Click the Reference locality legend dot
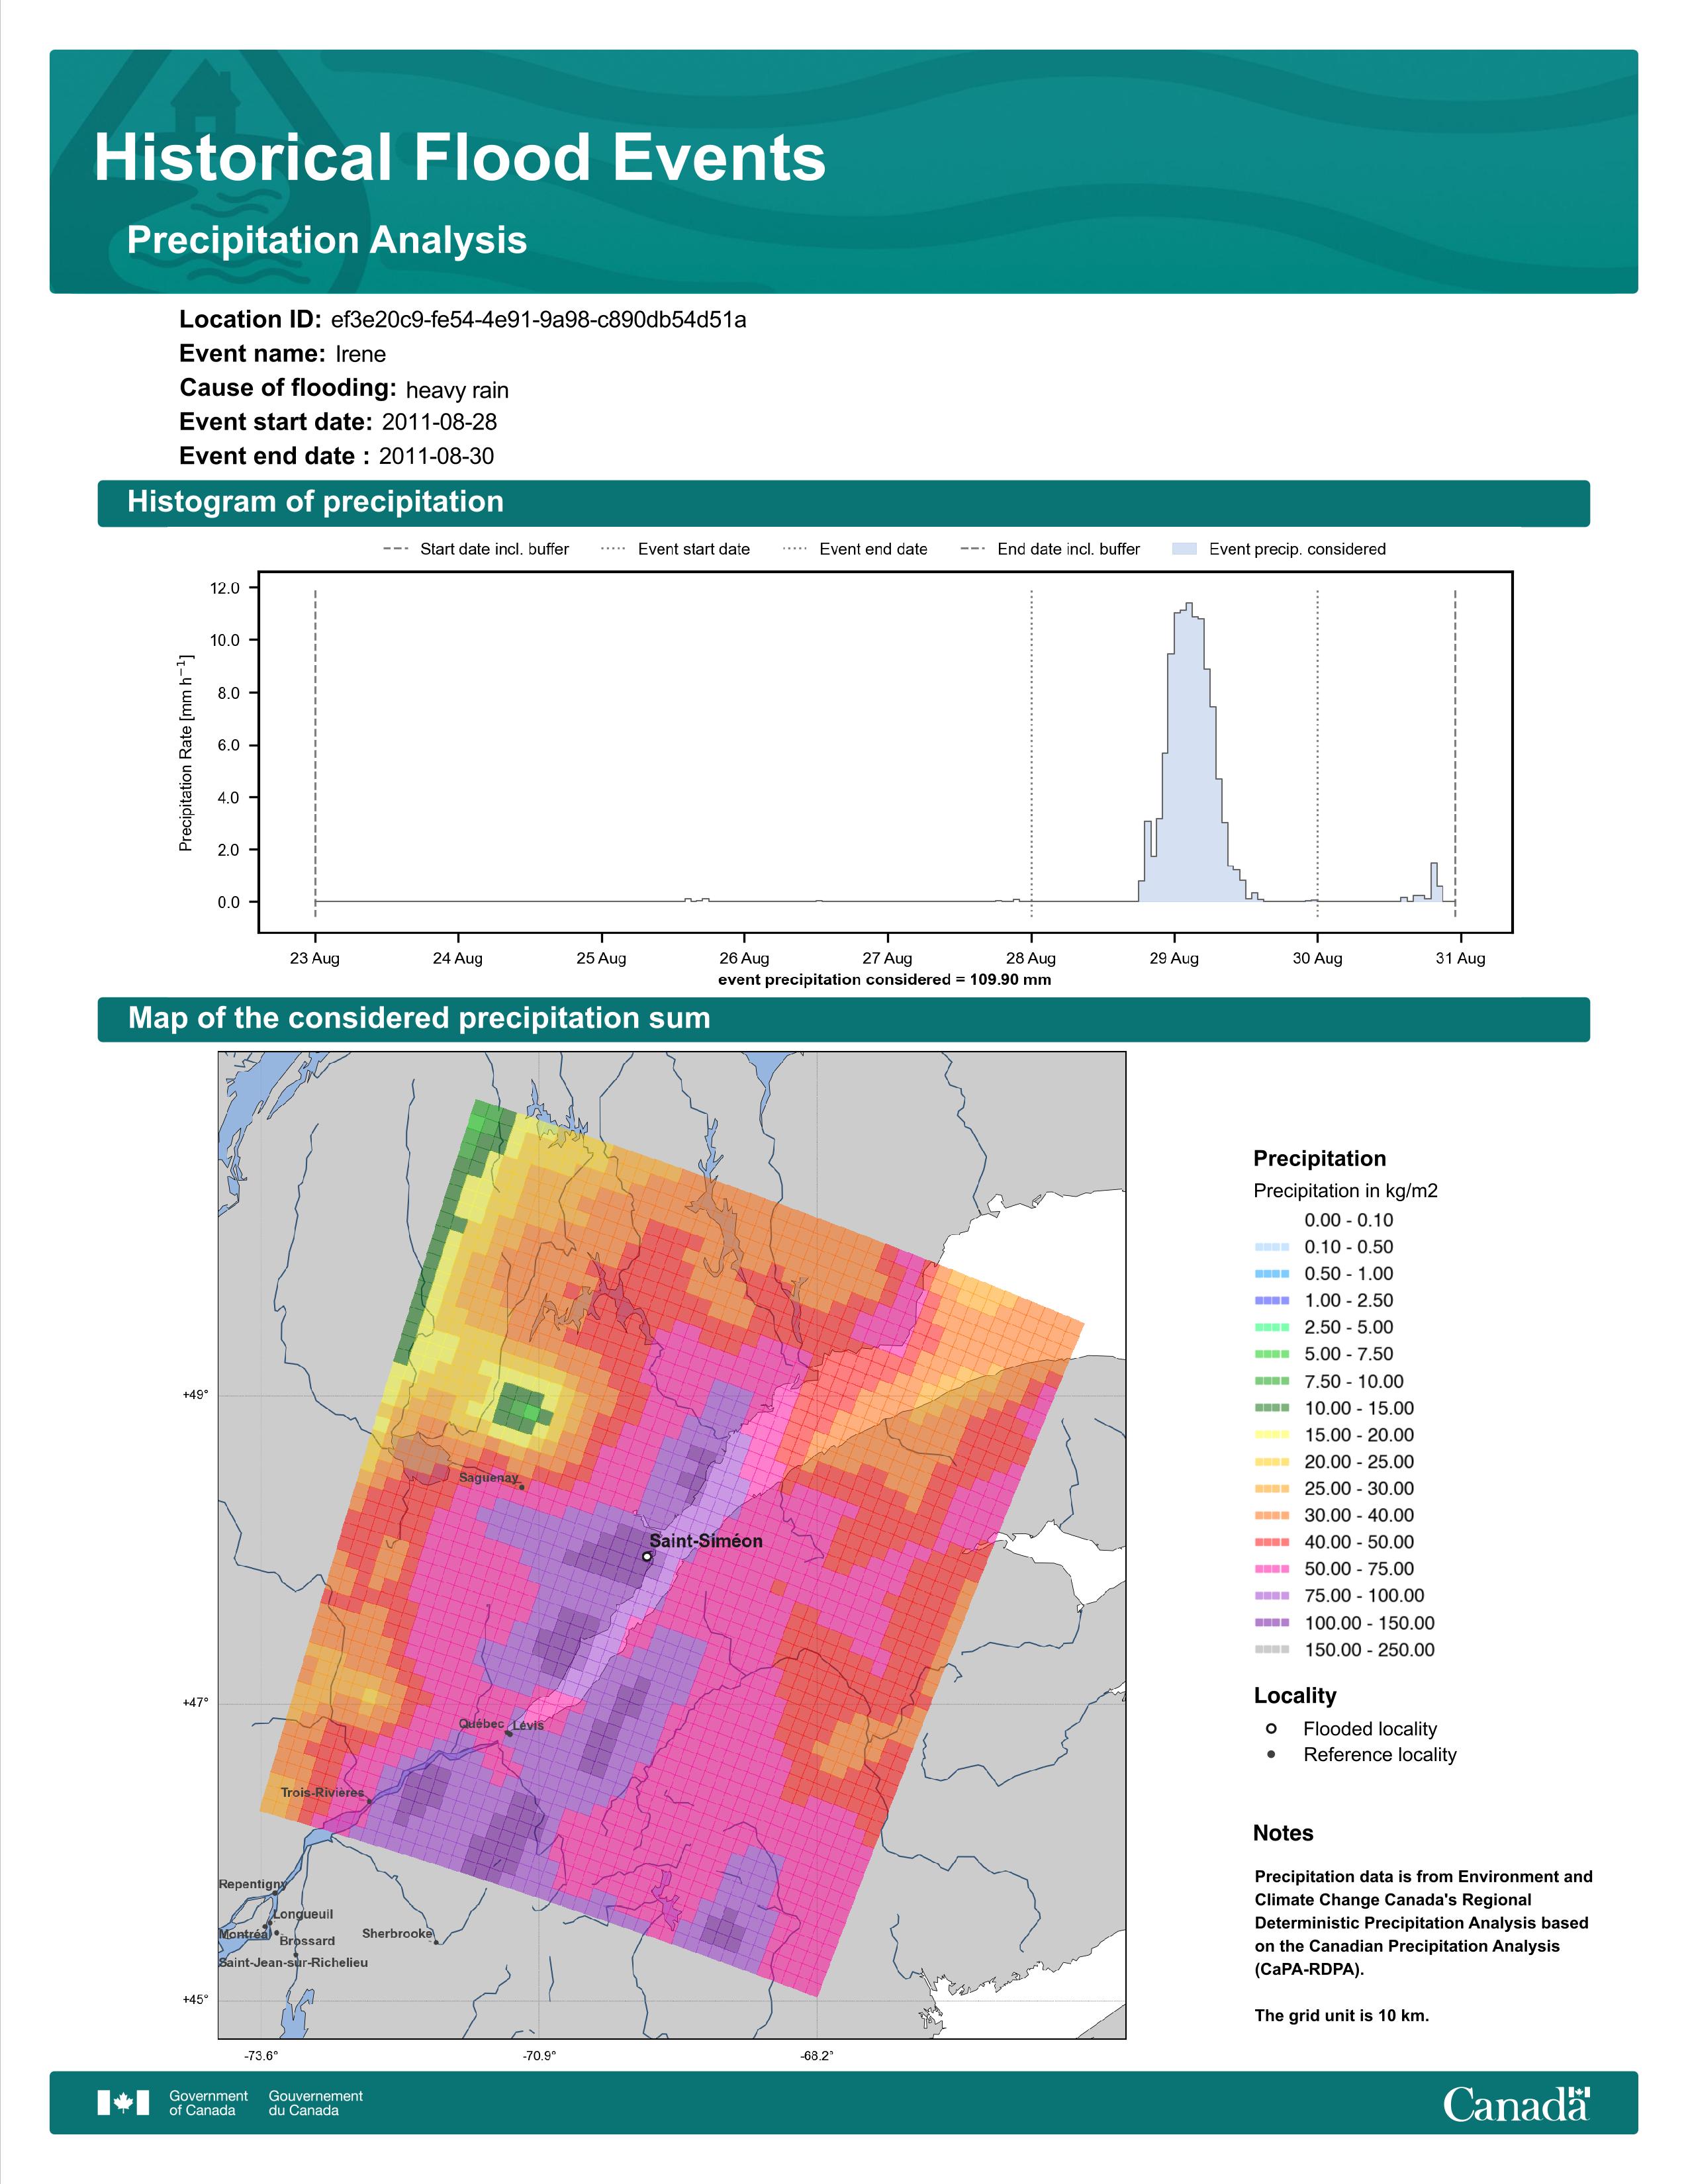1688x2184 pixels. (x=1271, y=1754)
